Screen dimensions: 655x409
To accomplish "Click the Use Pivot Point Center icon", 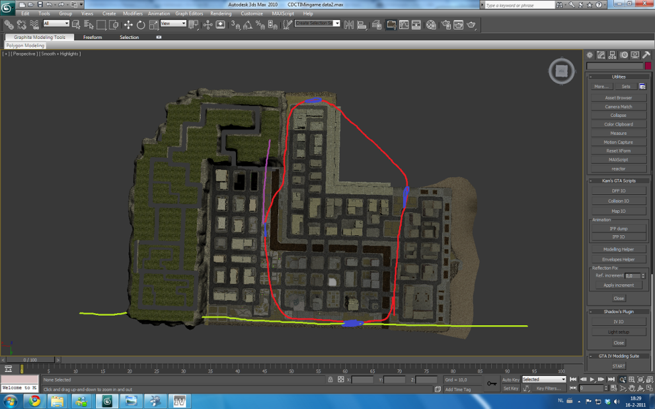I will [193, 25].
